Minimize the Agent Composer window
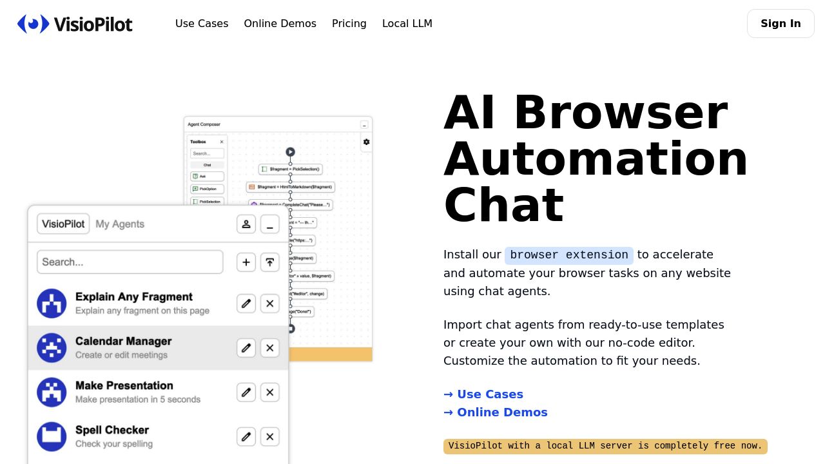The image size is (825, 464). pos(364,124)
